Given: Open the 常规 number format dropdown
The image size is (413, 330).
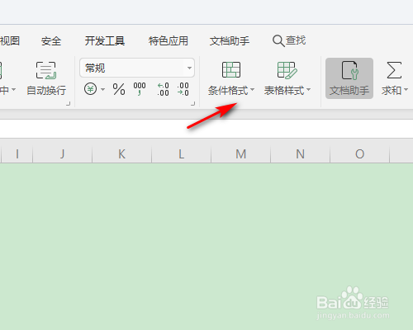Looking at the screenshot, I should click(x=137, y=68).
